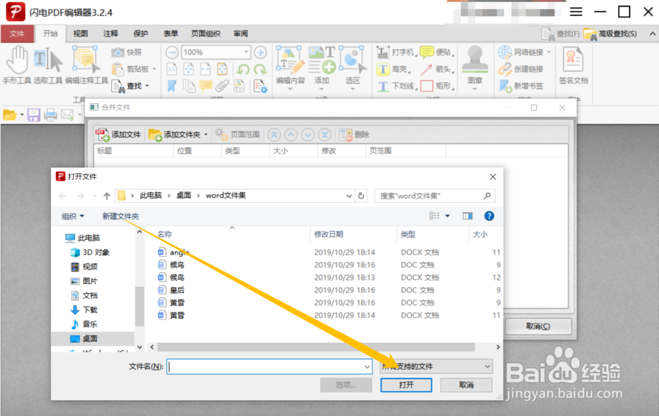
Task: Open the Sign Document tool
Action: point(573,65)
